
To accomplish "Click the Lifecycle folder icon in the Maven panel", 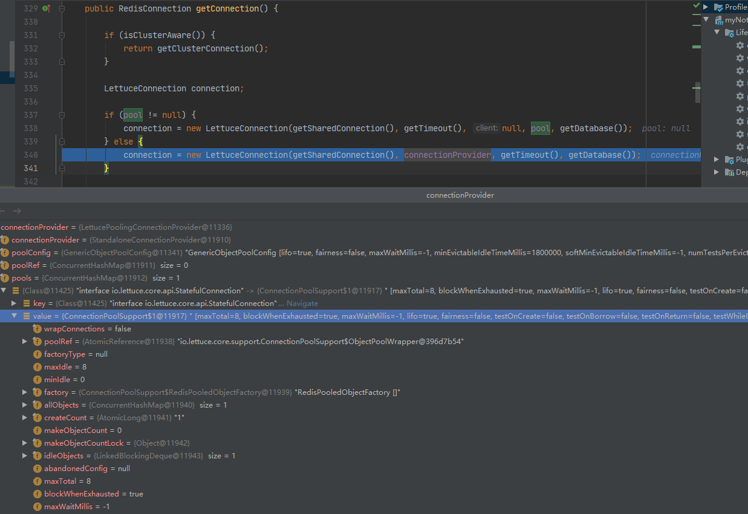I will (729, 33).
